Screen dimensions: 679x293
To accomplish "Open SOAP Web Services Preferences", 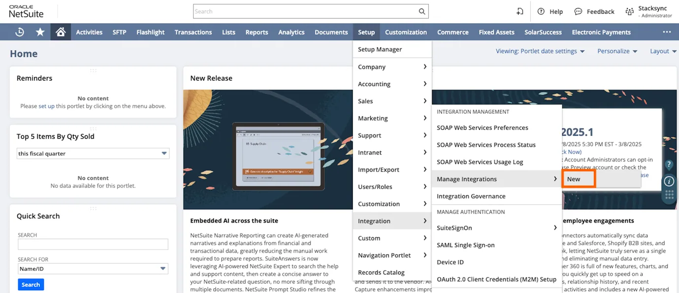I will [x=496, y=128].
